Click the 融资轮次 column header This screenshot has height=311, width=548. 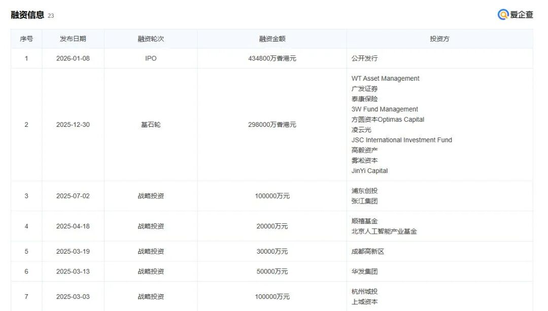pos(151,39)
